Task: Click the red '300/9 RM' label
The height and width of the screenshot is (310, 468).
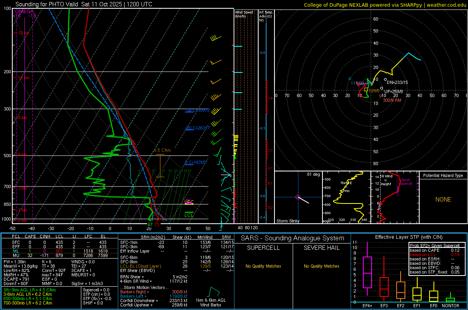Action: coord(392,100)
